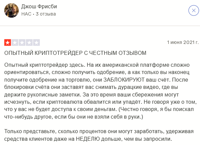200x145 pixels.
Task: Click Джош Фрисби's profile avatar
Action: [11, 10]
